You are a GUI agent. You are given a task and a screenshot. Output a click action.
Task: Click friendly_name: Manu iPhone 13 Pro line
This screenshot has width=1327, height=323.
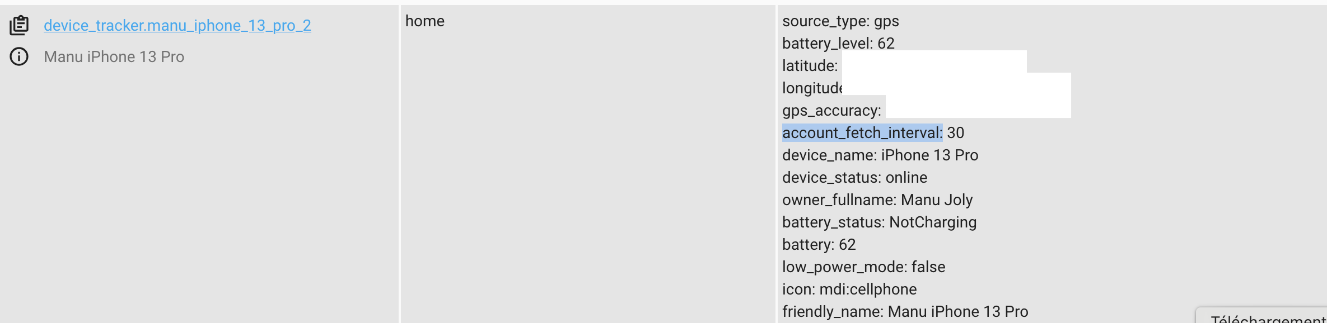(x=905, y=311)
